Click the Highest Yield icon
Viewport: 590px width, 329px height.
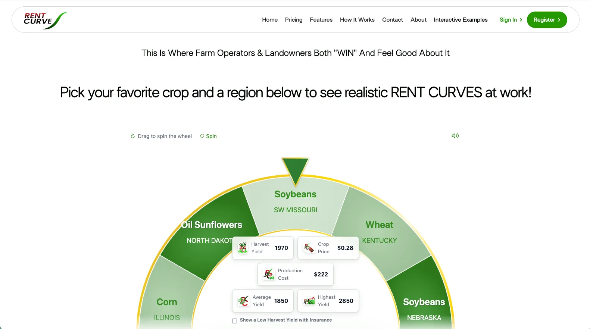tap(309, 301)
